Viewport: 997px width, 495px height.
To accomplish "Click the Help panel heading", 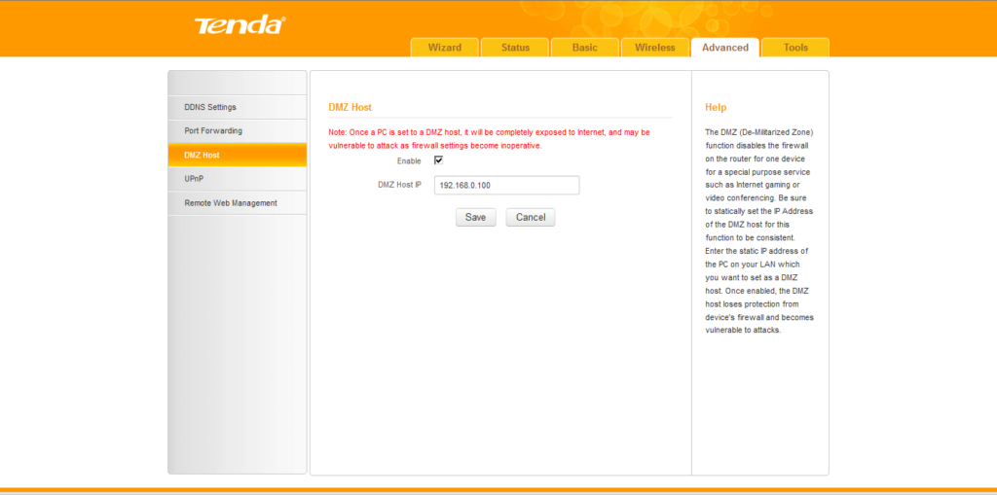I will tap(716, 107).
